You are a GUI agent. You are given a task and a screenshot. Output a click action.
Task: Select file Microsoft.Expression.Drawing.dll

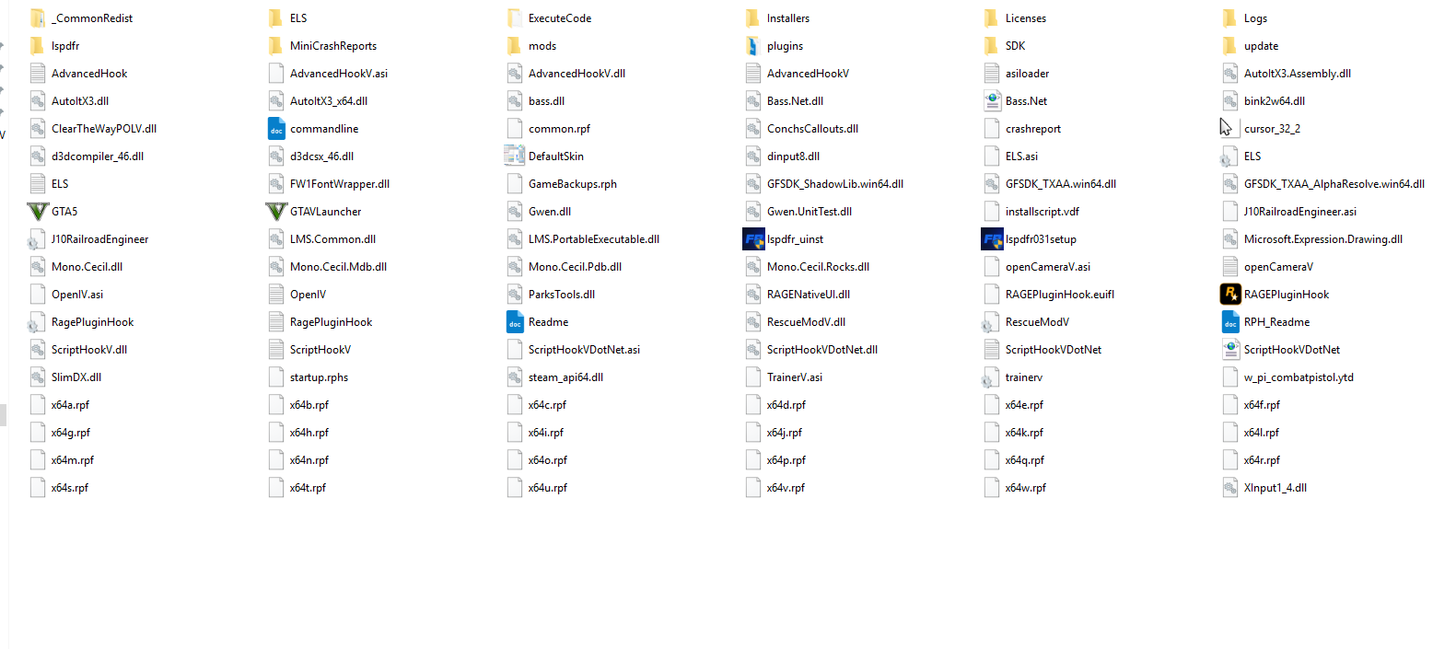tap(1323, 239)
